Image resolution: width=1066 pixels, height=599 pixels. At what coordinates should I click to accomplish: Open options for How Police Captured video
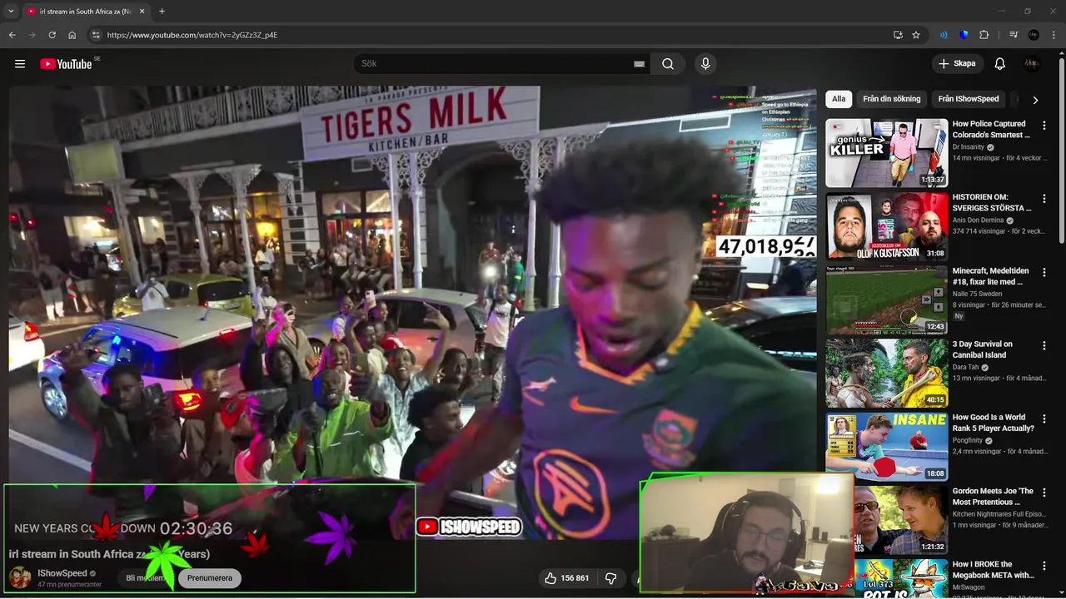click(1044, 126)
